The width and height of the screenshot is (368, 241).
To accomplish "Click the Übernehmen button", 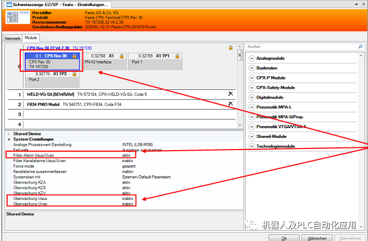I will point(350,238).
